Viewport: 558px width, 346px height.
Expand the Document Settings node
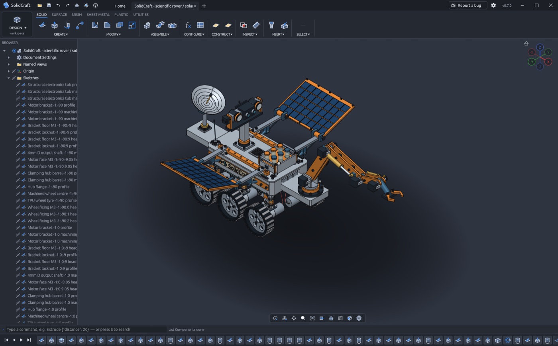[x=9, y=57]
